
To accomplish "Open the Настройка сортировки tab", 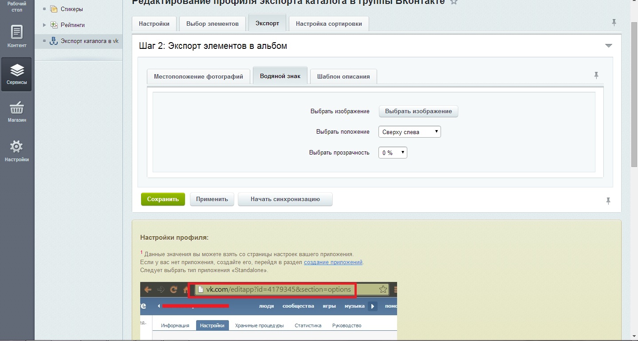I will pyautogui.click(x=328, y=24).
